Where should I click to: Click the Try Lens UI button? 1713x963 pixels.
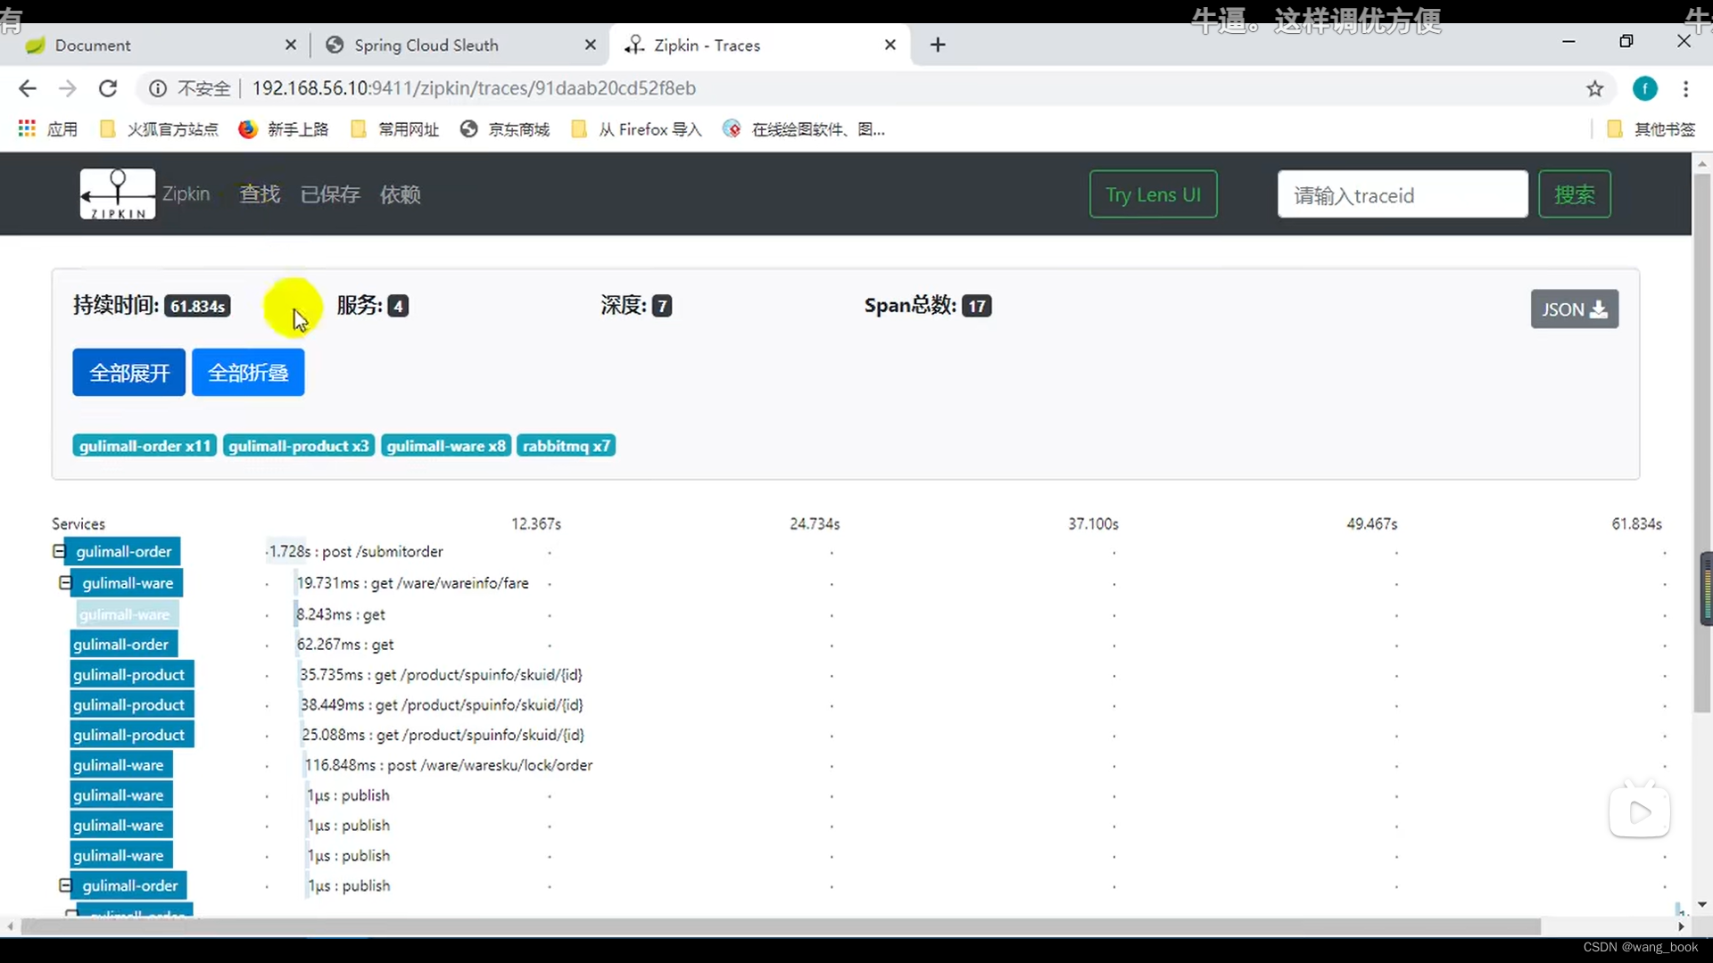click(1153, 194)
